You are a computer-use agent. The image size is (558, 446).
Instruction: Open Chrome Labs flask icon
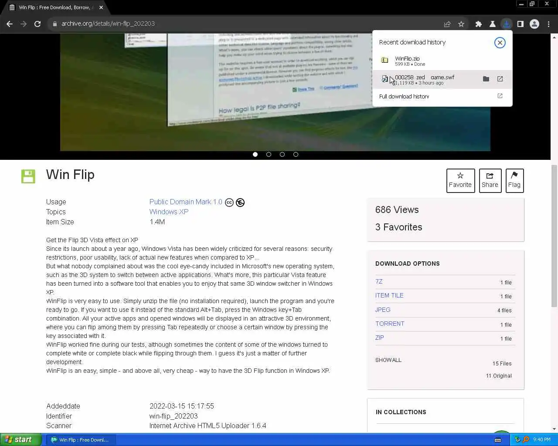tap(493, 24)
